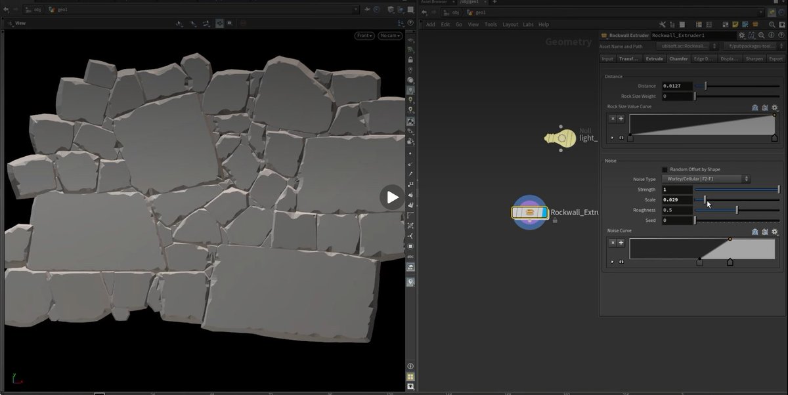The width and height of the screenshot is (788, 395).
Task: Click the lock icon in viewport sidebar
Action: tap(410, 60)
